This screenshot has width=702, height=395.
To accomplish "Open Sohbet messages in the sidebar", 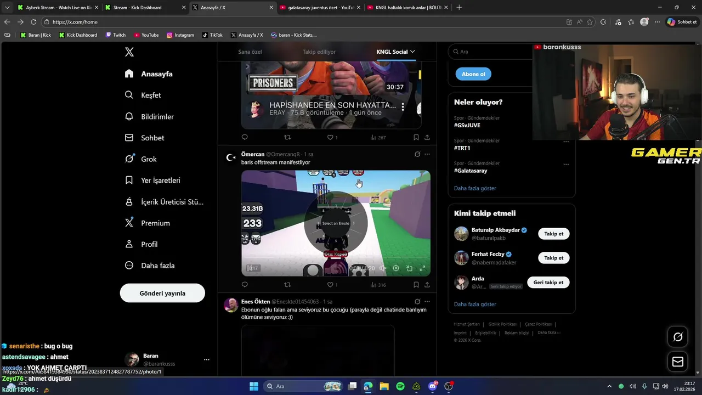I will 145,138.
